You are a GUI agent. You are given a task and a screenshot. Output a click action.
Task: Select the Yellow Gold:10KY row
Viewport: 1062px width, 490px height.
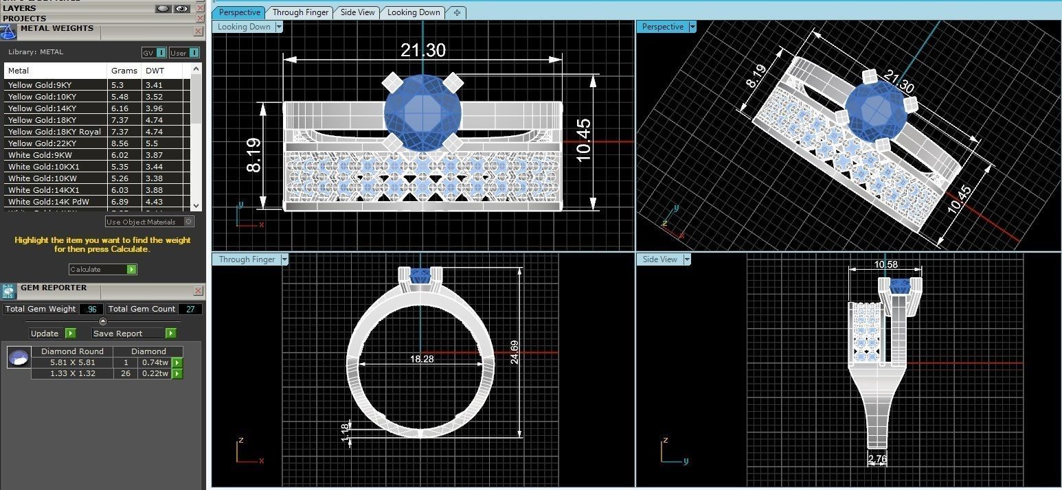(95, 97)
